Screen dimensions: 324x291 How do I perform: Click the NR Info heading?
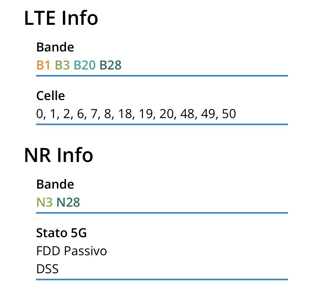58,155
